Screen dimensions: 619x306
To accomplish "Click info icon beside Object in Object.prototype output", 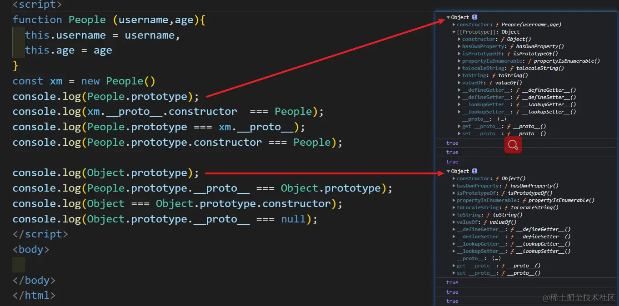I will 475,171.
